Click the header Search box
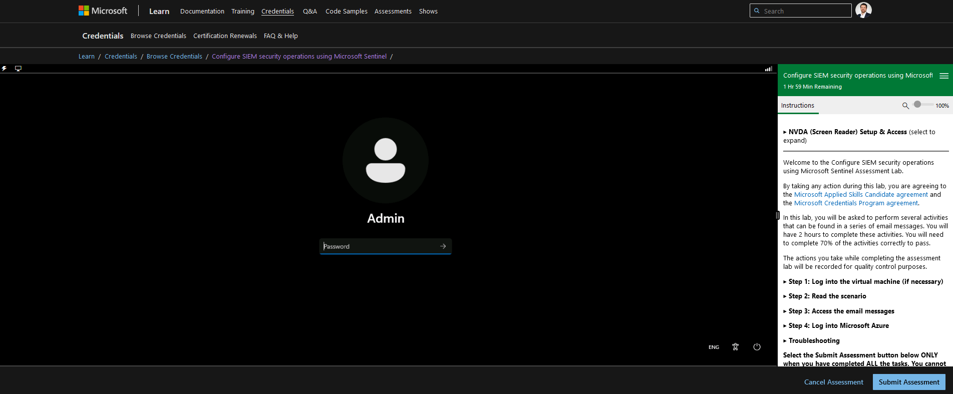Viewport: 953px width, 394px height. [800, 11]
